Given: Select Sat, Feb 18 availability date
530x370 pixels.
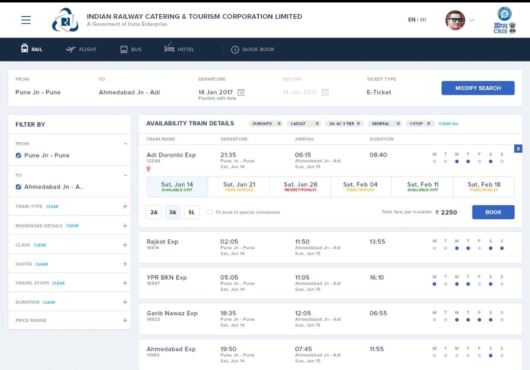Looking at the screenshot, I should coord(484,186).
